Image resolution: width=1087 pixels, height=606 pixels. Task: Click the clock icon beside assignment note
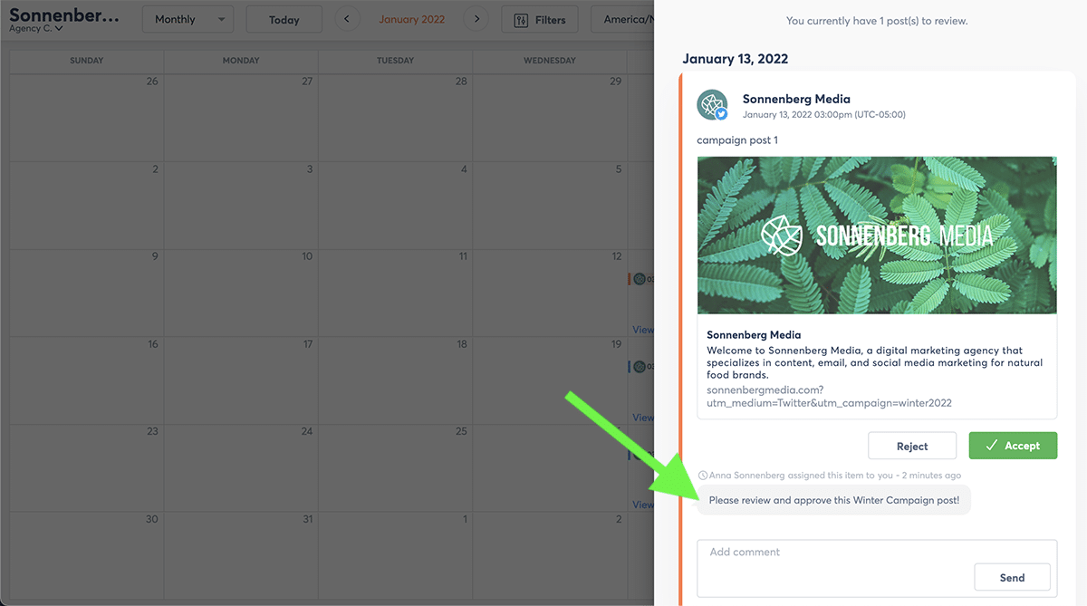click(x=703, y=476)
